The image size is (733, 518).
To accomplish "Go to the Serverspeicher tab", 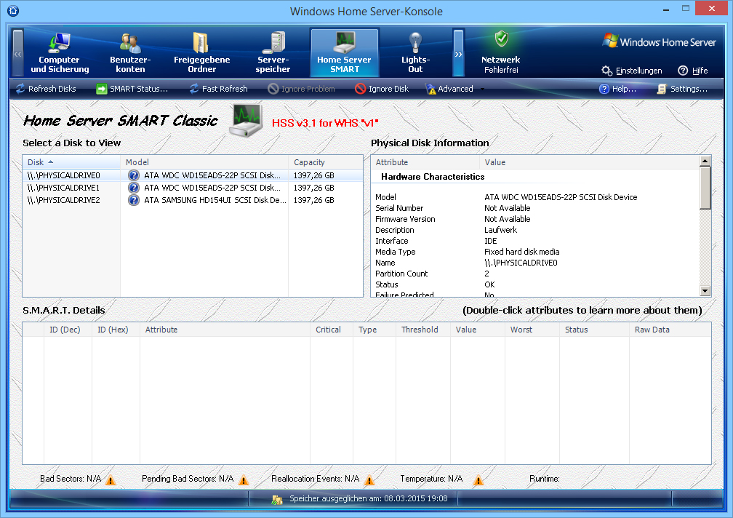I will 273,53.
